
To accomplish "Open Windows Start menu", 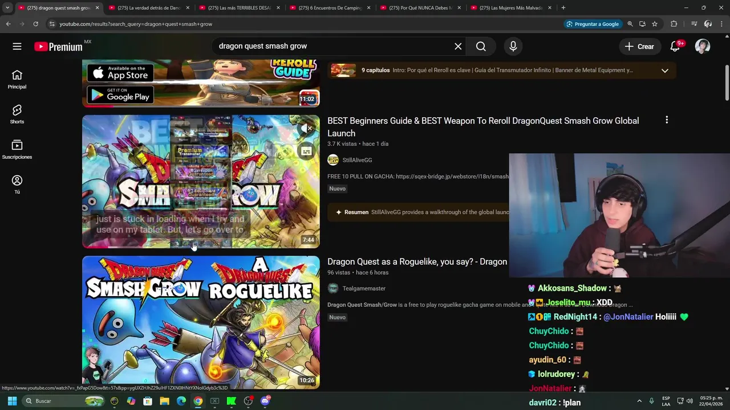I will (12, 401).
